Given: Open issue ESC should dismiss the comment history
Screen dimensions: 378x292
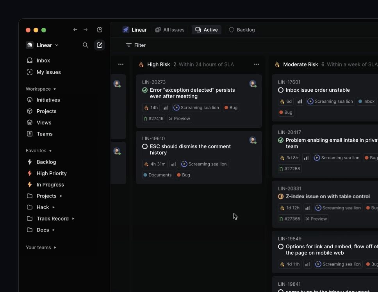Looking at the screenshot, I should 190,150.
